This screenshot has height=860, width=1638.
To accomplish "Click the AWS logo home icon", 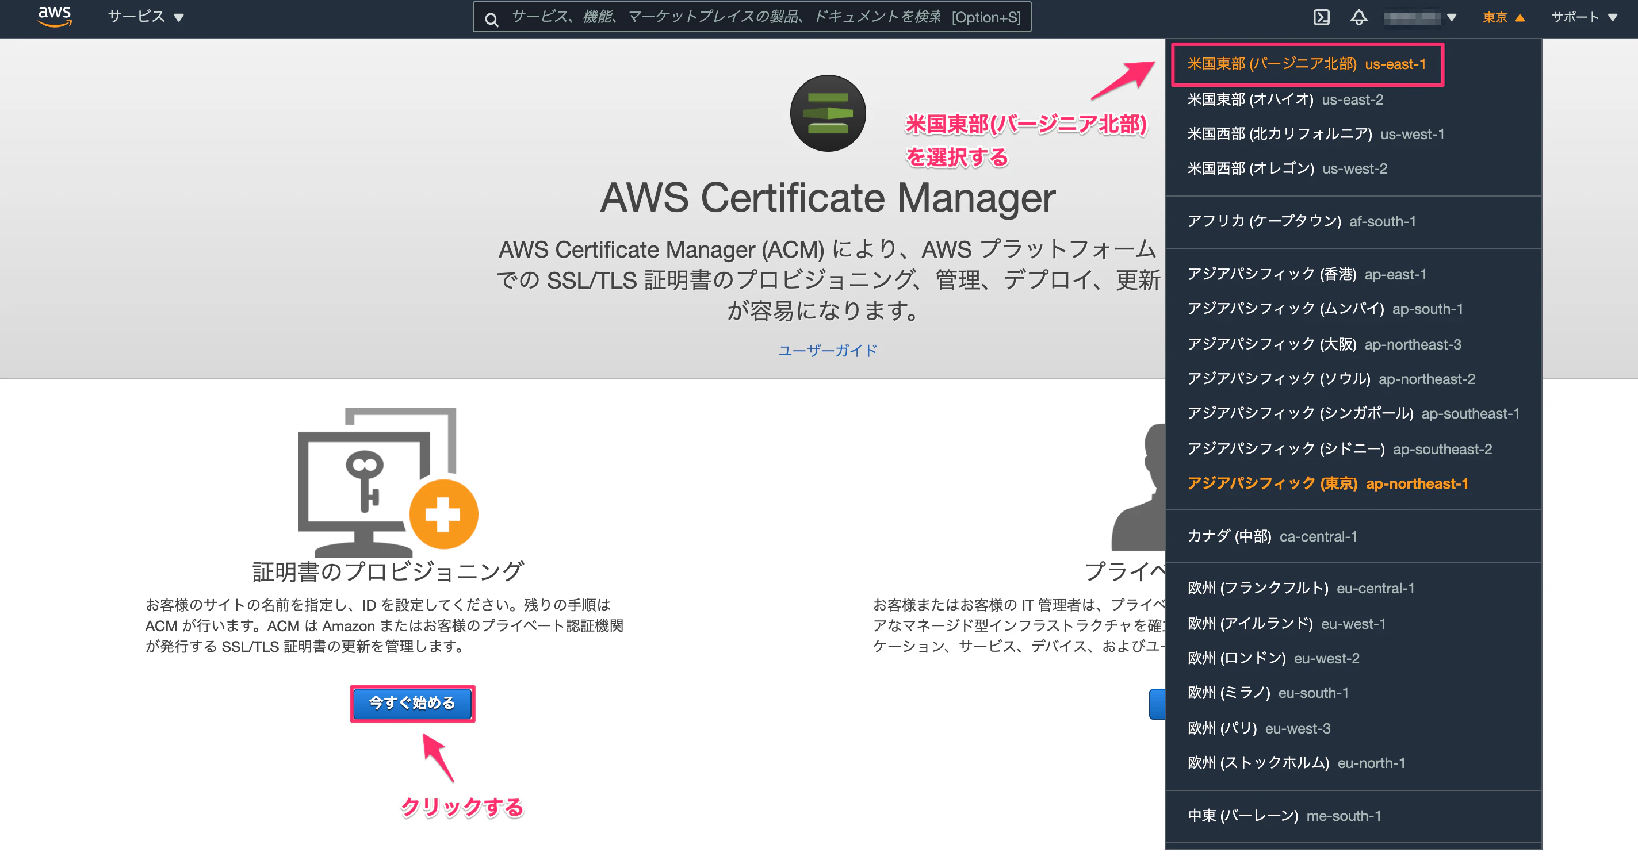I will click(55, 17).
